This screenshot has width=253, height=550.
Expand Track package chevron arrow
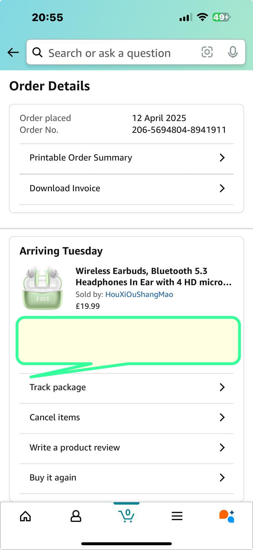click(x=222, y=387)
